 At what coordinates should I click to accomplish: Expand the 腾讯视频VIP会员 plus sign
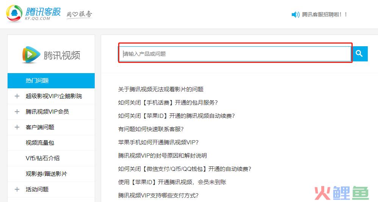tap(17, 111)
